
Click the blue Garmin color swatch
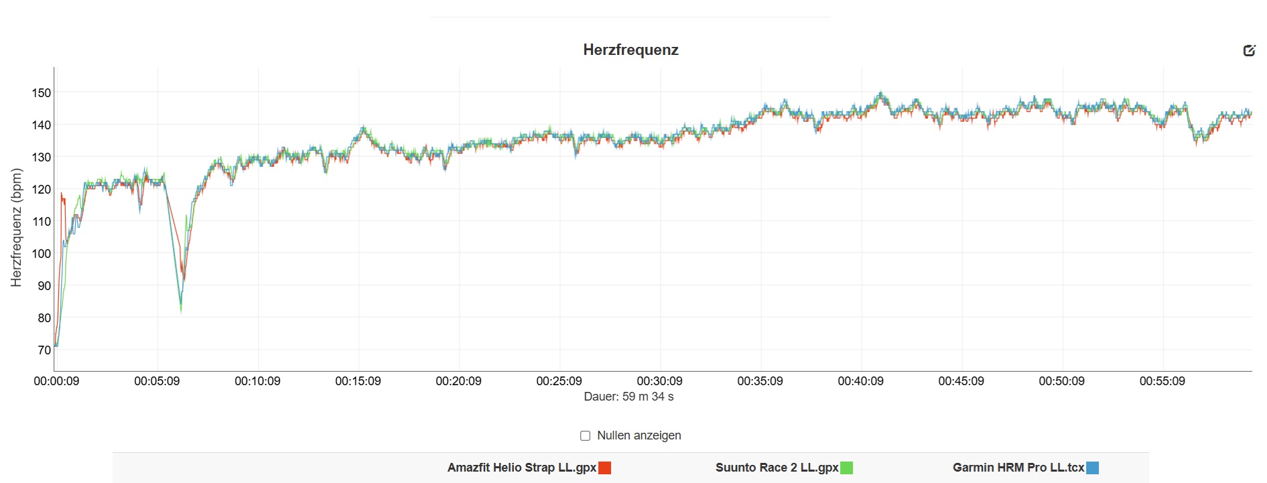click(1093, 468)
